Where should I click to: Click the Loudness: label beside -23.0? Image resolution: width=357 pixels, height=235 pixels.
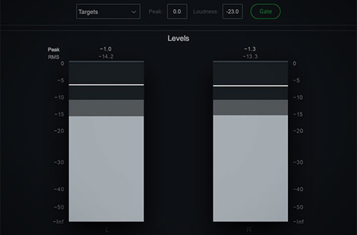pyautogui.click(x=206, y=11)
